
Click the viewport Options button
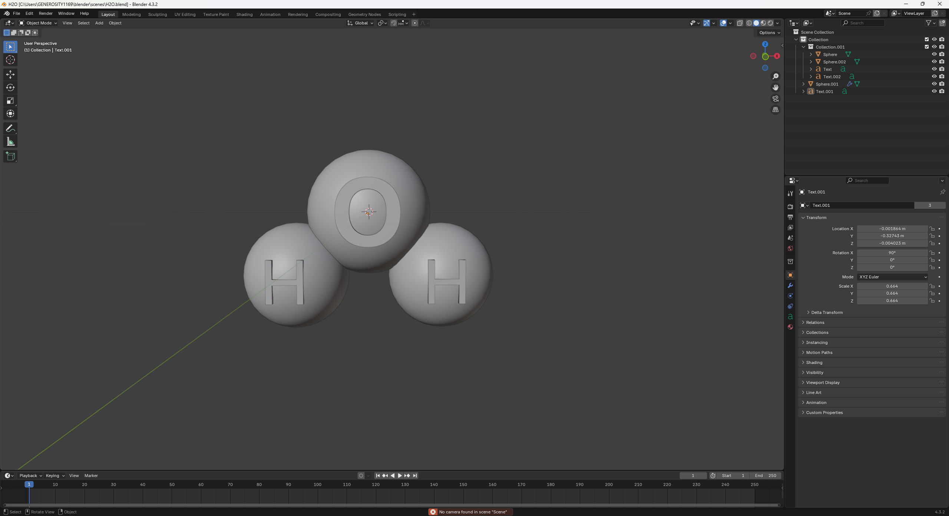[769, 33]
